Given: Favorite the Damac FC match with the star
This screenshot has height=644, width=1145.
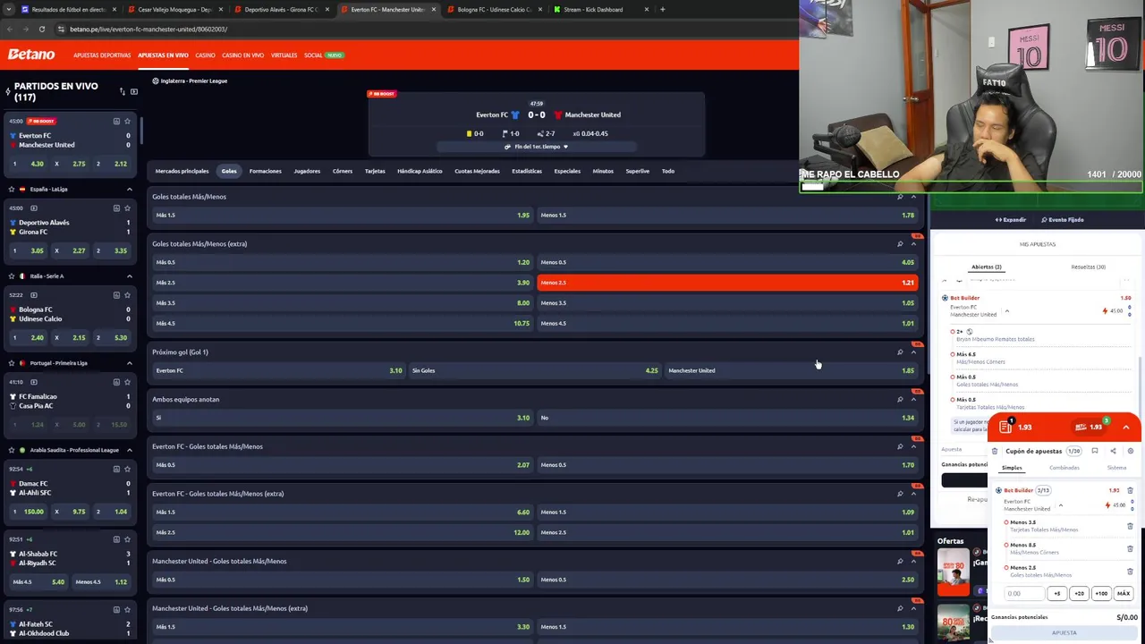Looking at the screenshot, I should point(127,469).
